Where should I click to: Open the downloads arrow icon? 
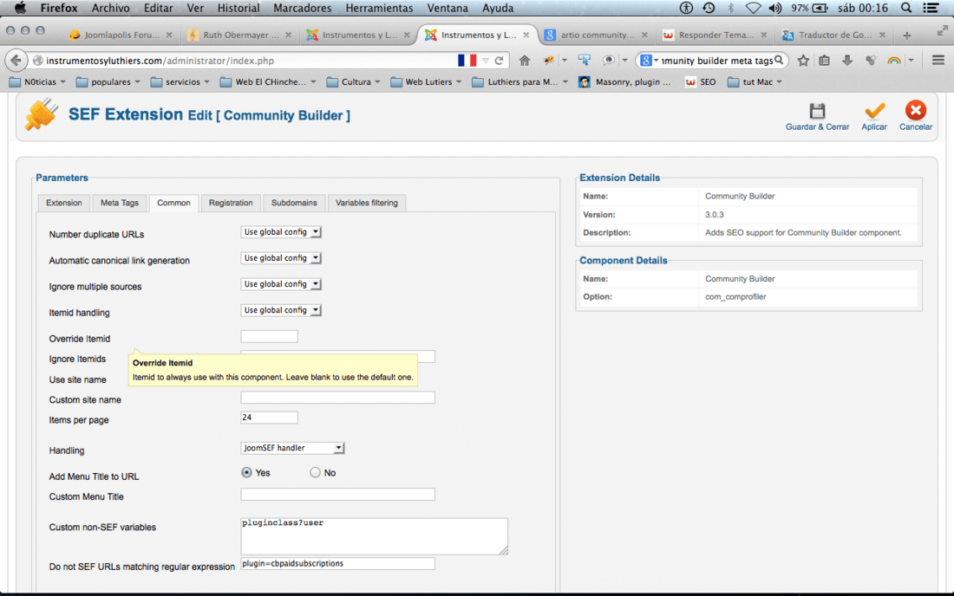[847, 60]
